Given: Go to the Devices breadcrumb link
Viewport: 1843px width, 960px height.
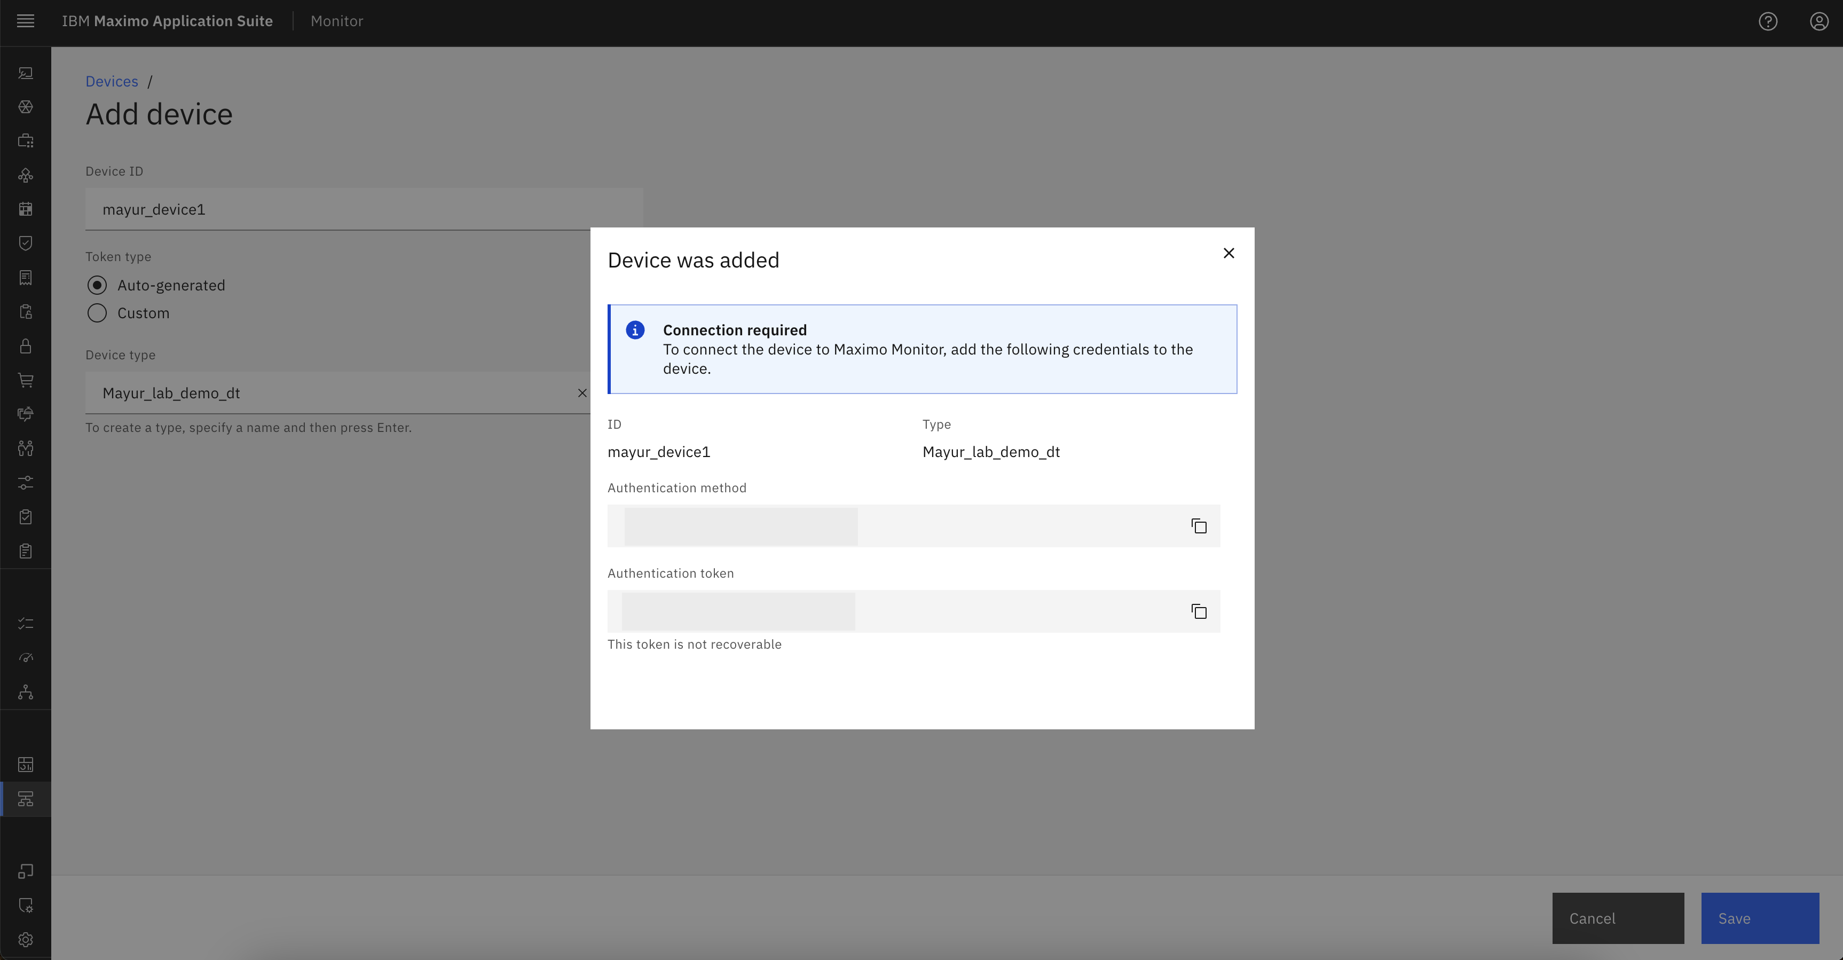Looking at the screenshot, I should (112, 82).
